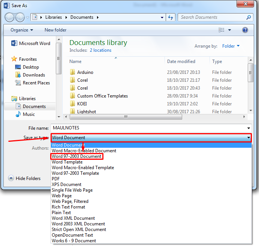Choose Word Document file type
The image size is (259, 246).
tap(151, 145)
